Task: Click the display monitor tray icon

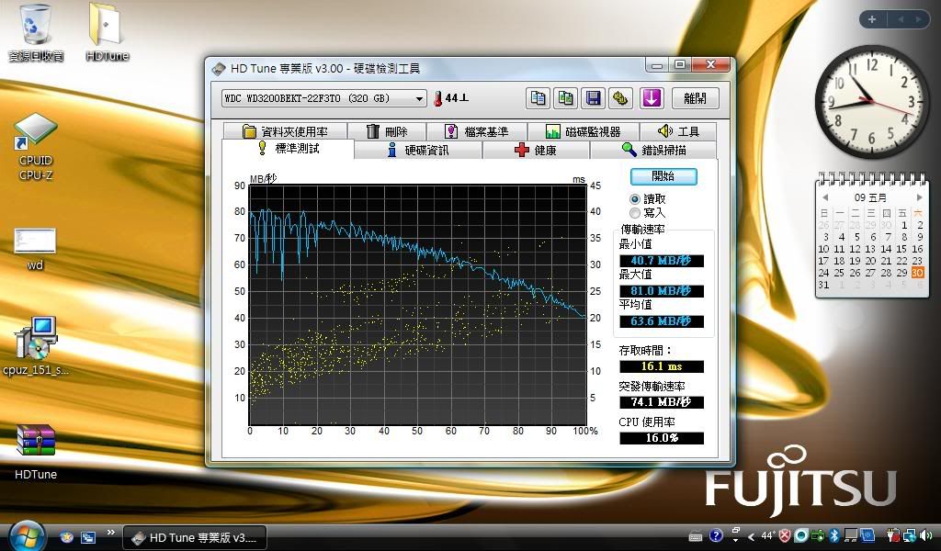Action: point(850,535)
